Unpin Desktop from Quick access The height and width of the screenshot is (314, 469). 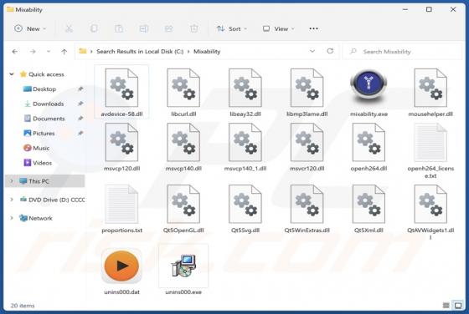(x=80, y=89)
